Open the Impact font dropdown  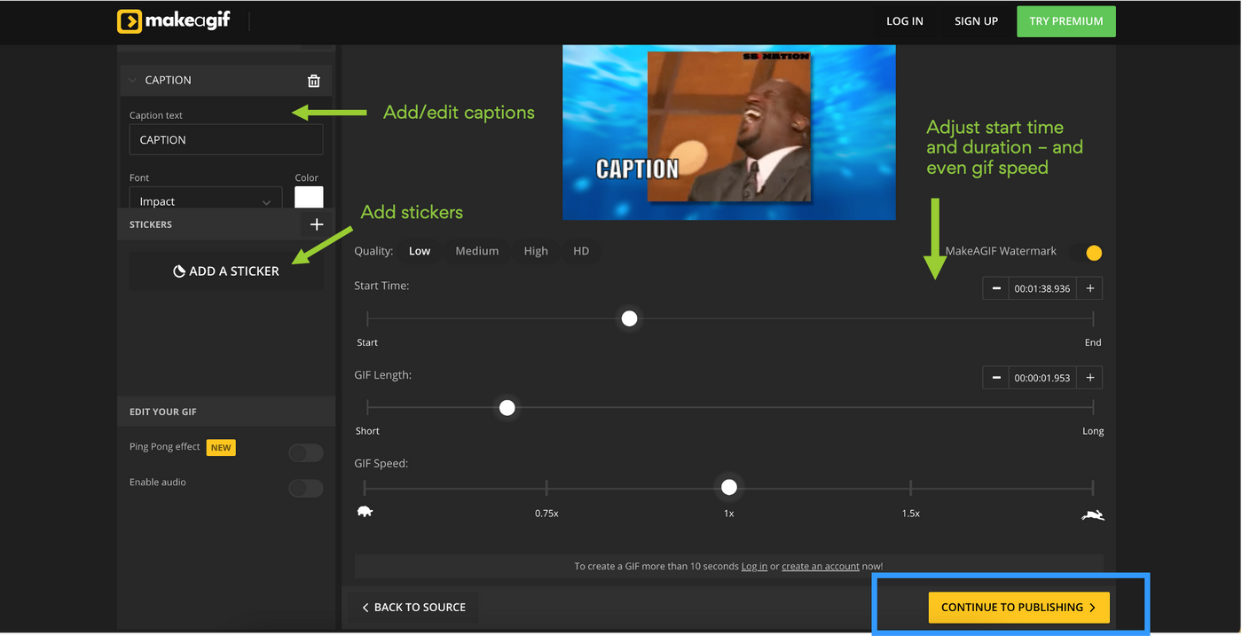coord(206,198)
